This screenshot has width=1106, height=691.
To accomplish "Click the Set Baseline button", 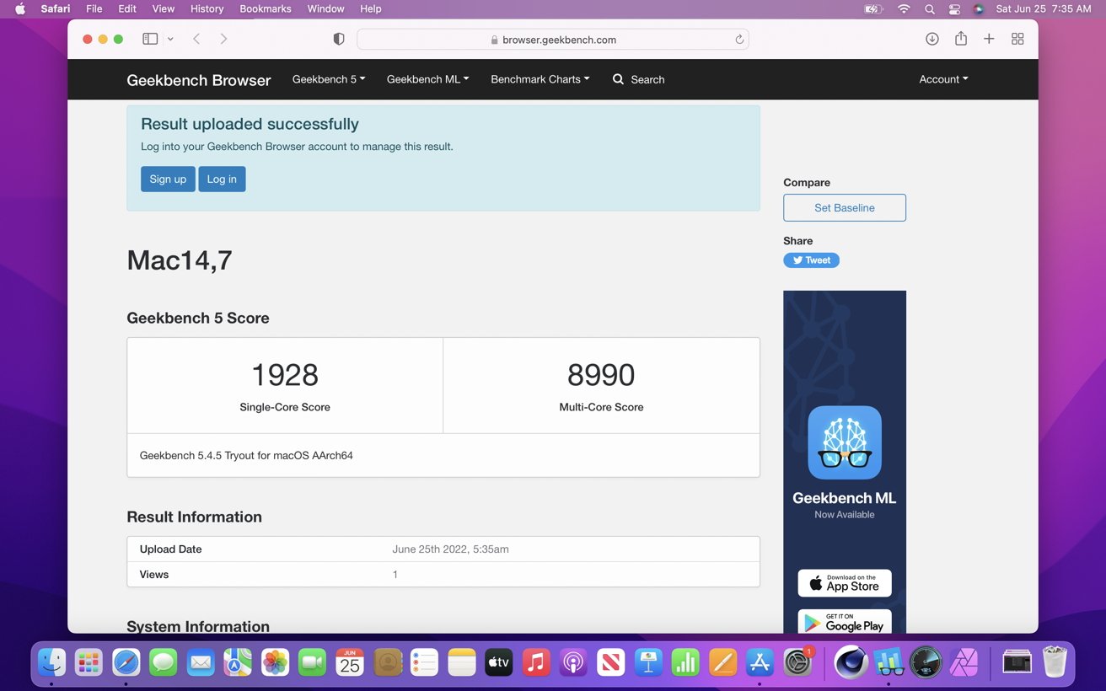I will coord(845,208).
